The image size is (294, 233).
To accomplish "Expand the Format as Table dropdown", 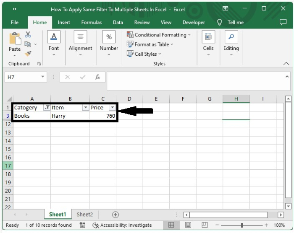I will pos(172,44).
